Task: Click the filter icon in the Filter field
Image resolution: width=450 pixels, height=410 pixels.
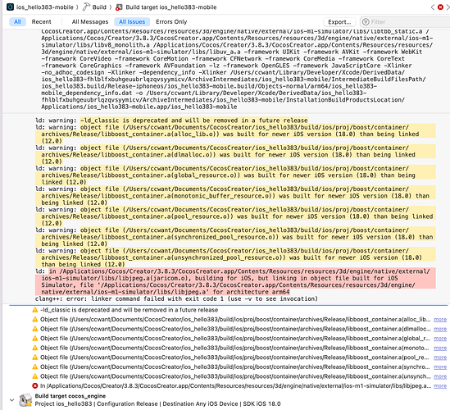Action: pos(366,22)
